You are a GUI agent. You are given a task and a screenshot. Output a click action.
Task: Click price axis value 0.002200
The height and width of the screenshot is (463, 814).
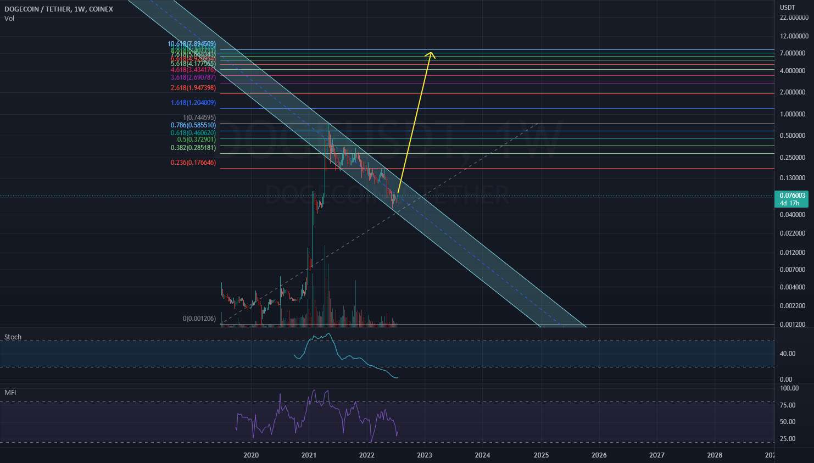tap(793, 306)
